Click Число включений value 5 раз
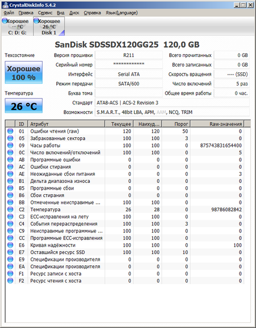256x328 pixels. point(232,84)
